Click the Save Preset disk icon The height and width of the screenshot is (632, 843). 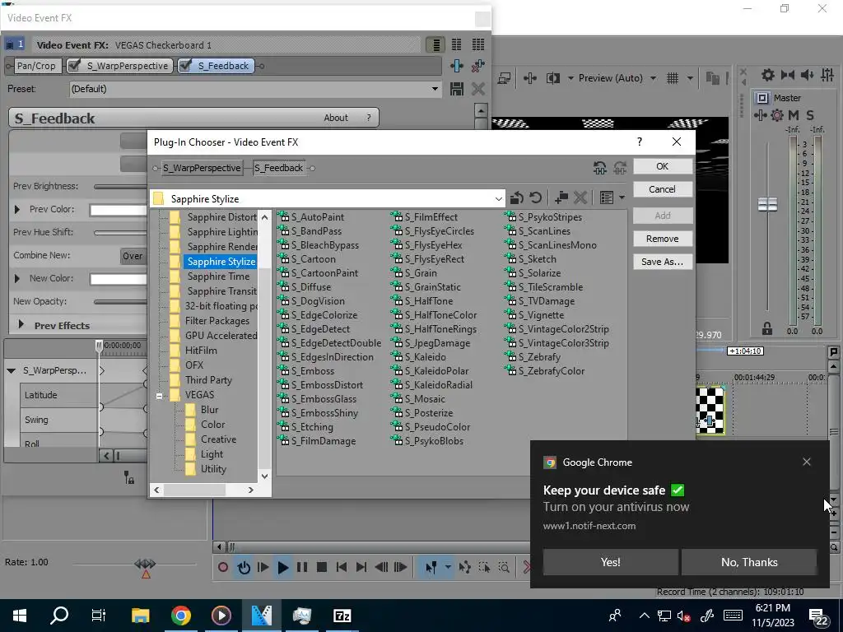click(456, 89)
